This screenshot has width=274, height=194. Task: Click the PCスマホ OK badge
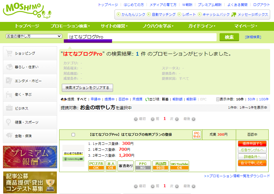coord(96,166)
